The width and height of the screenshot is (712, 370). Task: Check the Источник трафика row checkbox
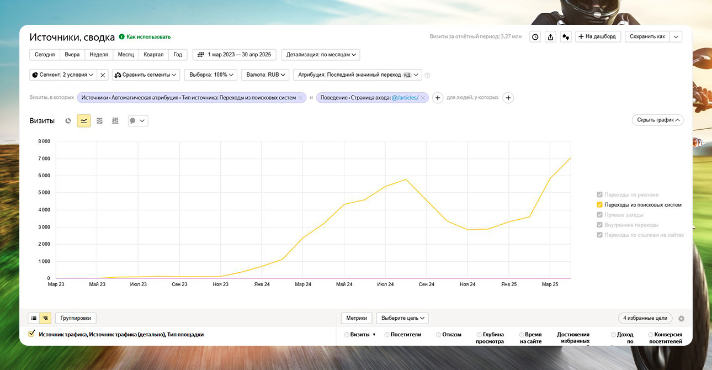(31, 334)
